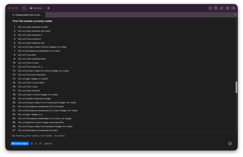Click 'fal-ai/kling-video/v2.6/pro/image-to-video' entry

coord(43,71)
